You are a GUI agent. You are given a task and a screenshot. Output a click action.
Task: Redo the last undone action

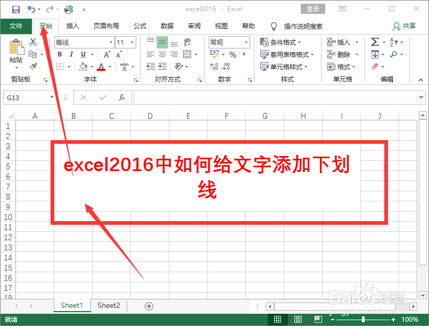[50, 9]
